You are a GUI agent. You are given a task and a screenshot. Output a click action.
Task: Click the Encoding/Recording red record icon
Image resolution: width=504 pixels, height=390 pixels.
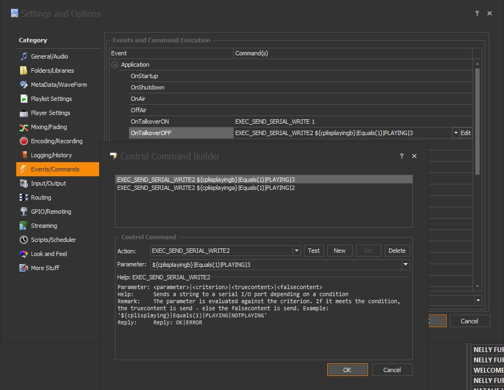click(24, 141)
